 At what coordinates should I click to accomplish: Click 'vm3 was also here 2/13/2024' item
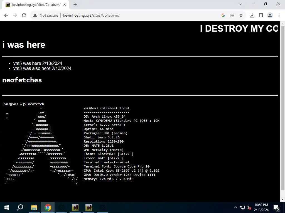42,68
